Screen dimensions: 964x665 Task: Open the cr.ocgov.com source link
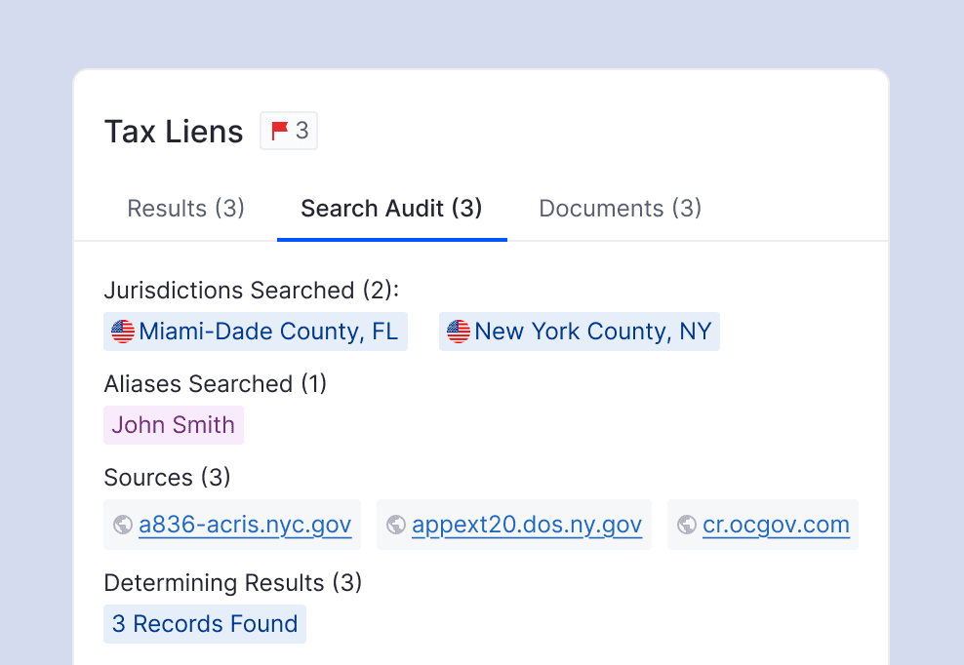coord(776,524)
